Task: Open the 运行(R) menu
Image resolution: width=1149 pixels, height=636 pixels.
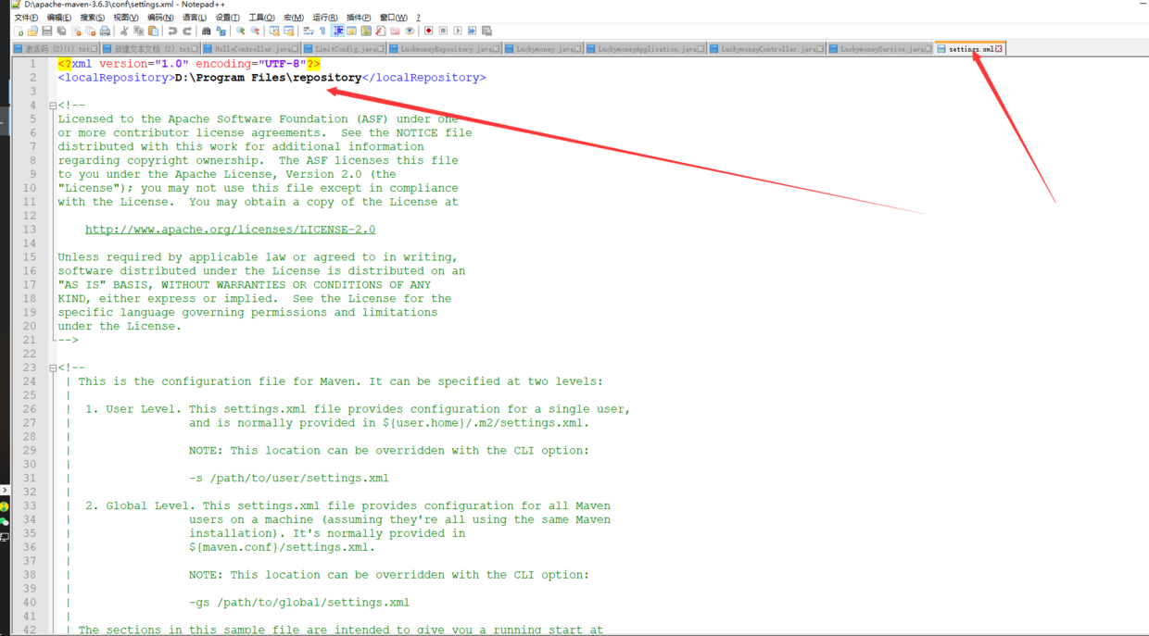Action: tap(325, 18)
